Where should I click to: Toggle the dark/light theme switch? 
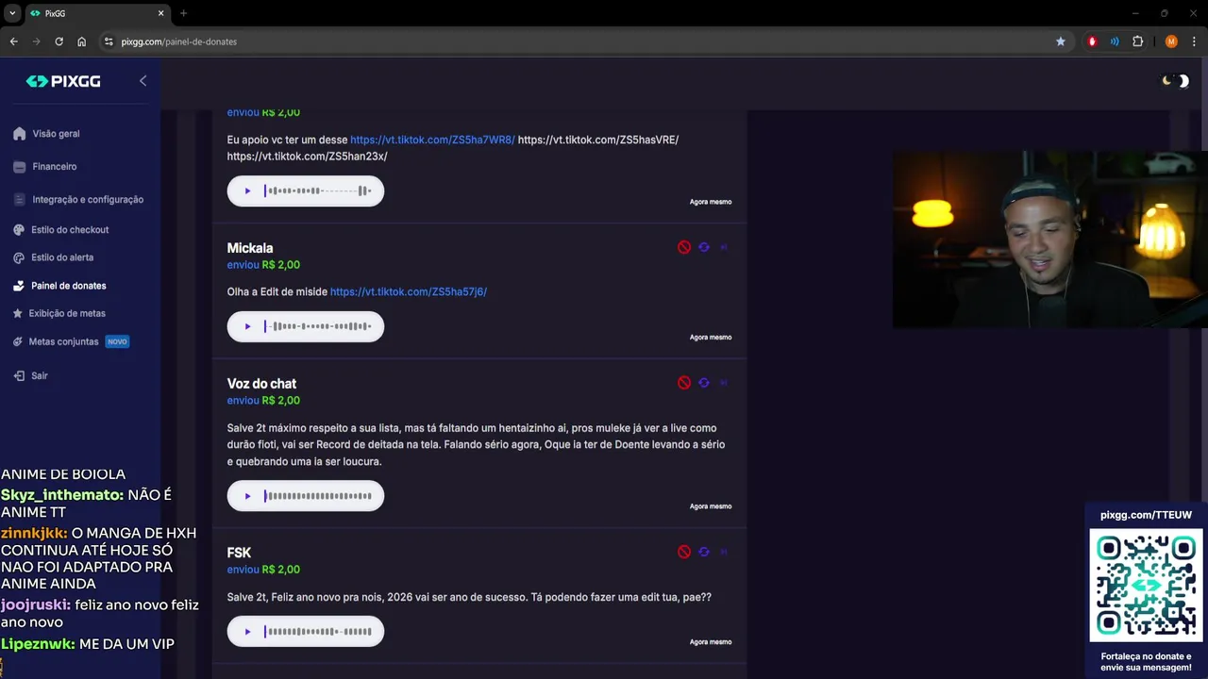(1176, 81)
